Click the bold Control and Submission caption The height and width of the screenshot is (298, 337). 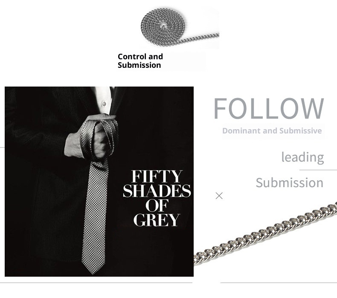(x=140, y=61)
